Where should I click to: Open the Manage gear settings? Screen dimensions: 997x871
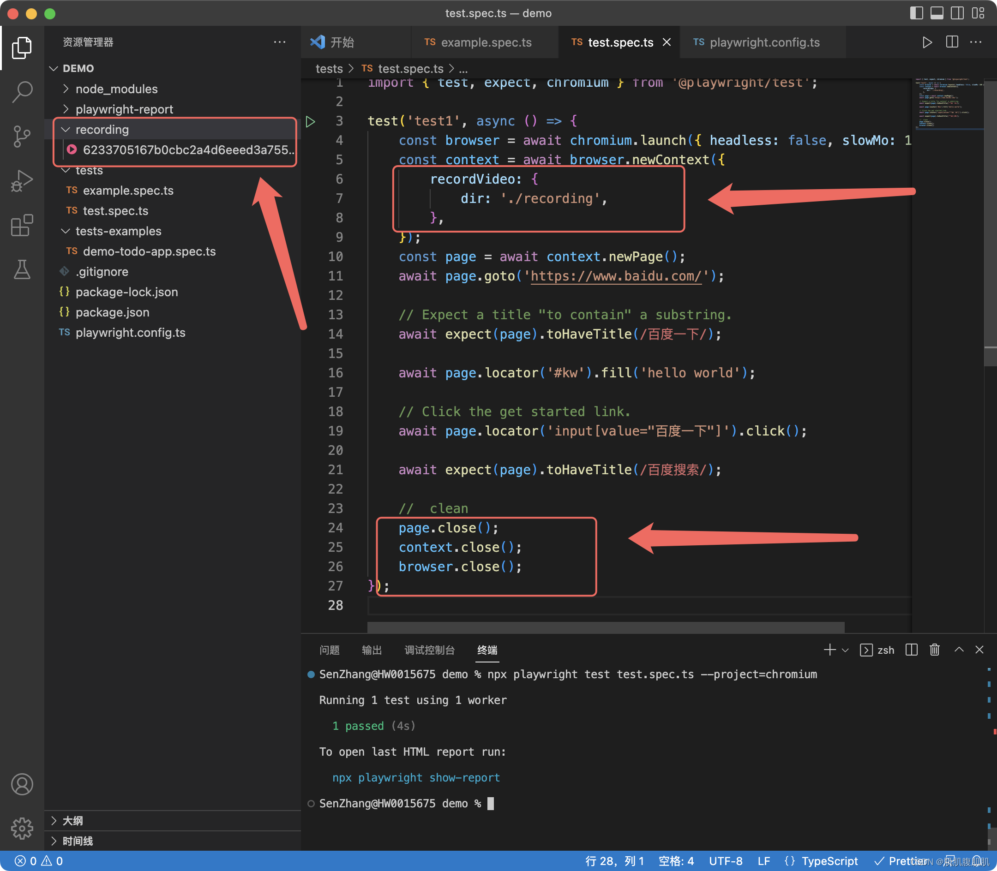click(22, 828)
